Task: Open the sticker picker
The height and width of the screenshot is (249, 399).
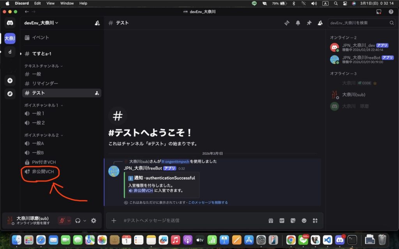Action: [293, 221]
